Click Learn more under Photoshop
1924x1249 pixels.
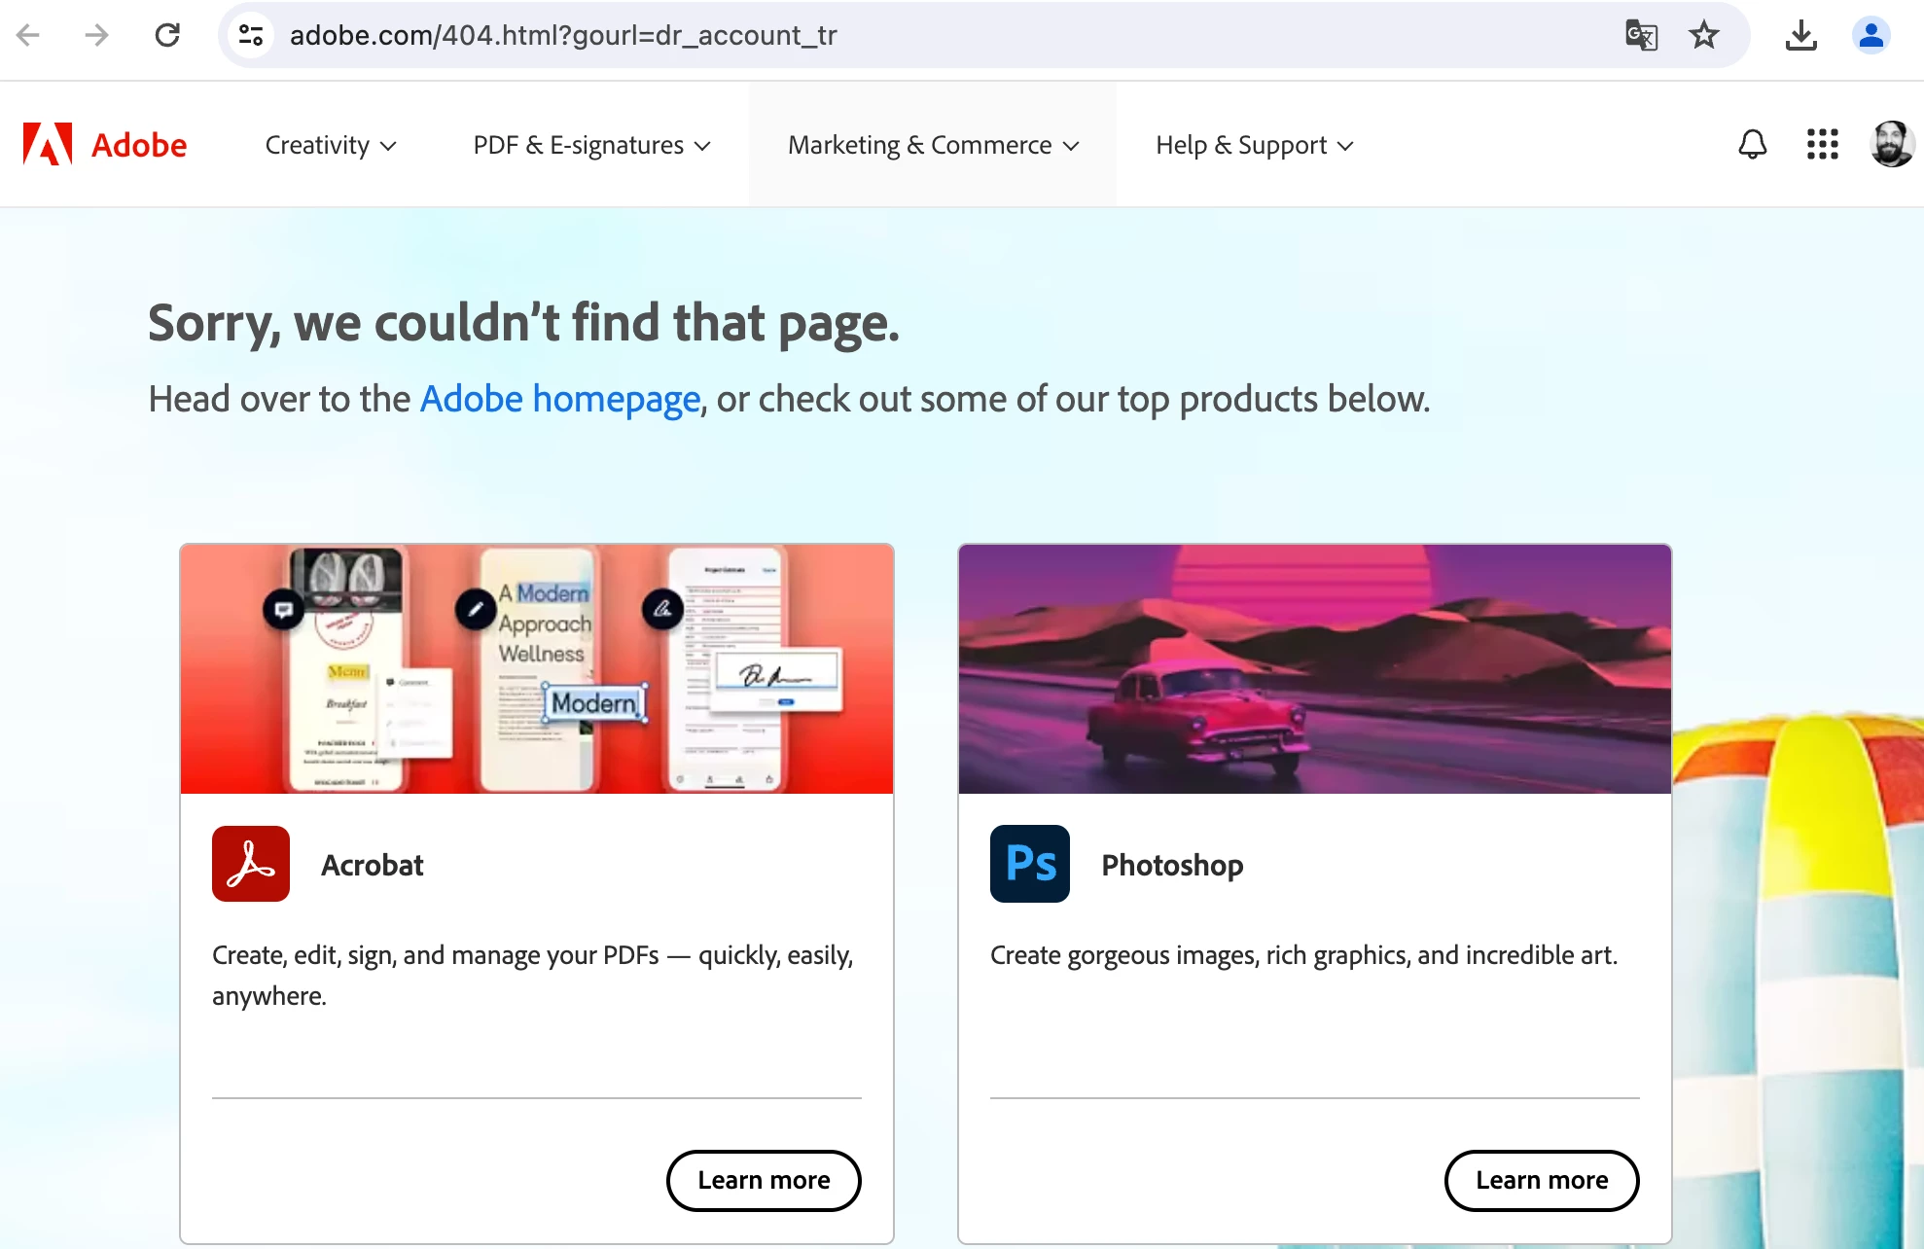1541,1180
